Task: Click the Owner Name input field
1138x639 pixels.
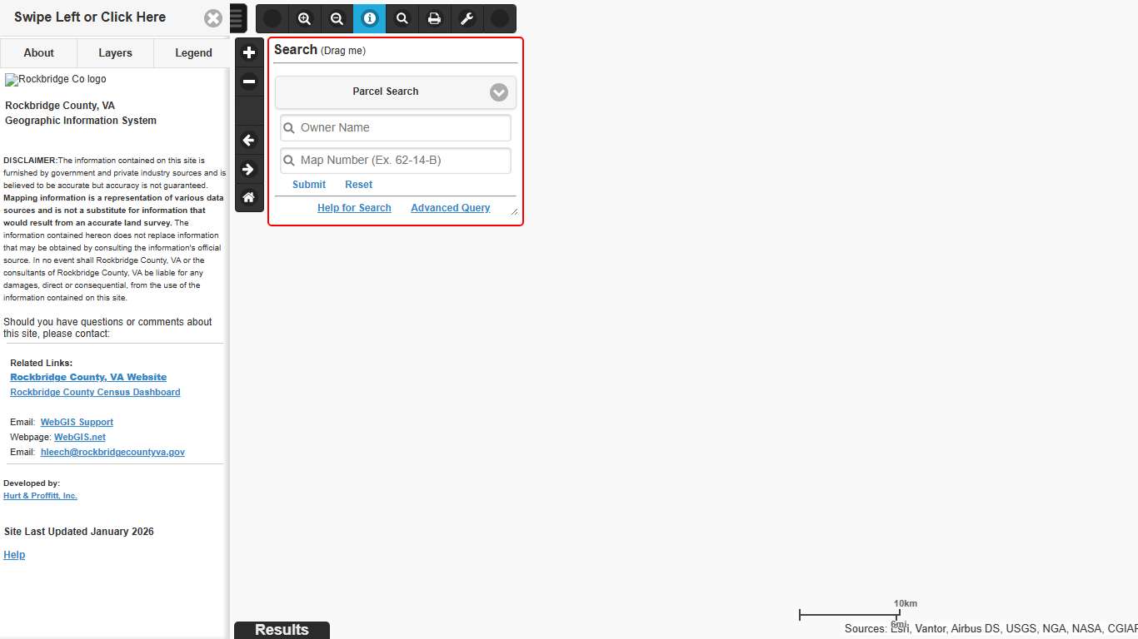Action: tap(396, 128)
